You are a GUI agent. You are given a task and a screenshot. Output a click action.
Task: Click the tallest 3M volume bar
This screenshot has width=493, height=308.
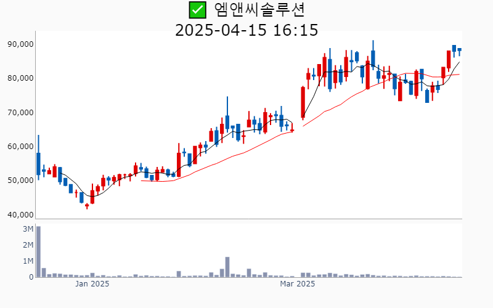pos(38,252)
